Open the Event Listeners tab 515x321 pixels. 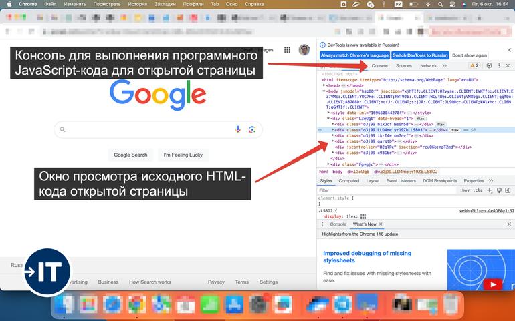point(401,181)
